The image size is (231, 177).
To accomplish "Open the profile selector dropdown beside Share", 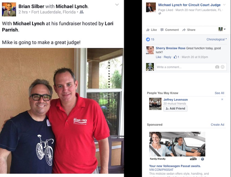I will click(x=222, y=29).
